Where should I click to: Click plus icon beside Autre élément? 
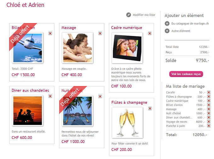(x=167, y=31)
